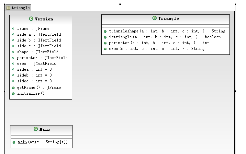
Task: Click the class icon beside Main
Action: [36, 129]
